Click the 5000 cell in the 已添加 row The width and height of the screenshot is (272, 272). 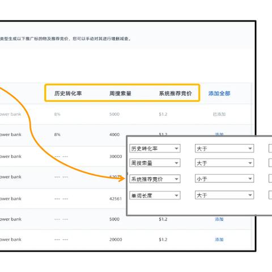(x=114, y=114)
